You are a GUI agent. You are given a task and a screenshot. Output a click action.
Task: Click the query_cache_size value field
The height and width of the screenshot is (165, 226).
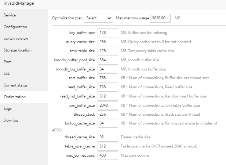[107, 42]
